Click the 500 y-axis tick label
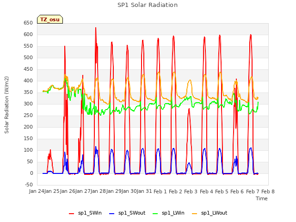The width and height of the screenshot is (296, 222). pos(28,57)
